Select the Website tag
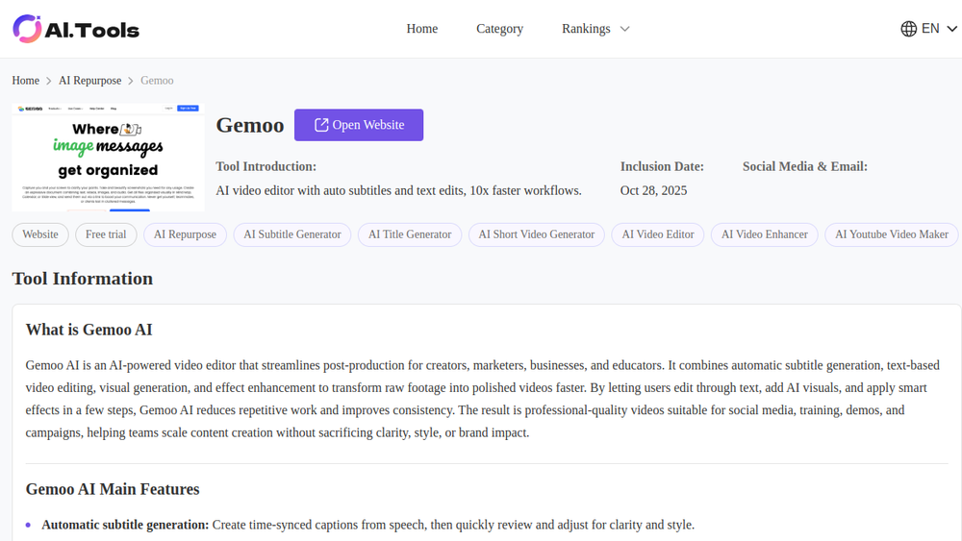962x541 pixels. [x=40, y=234]
